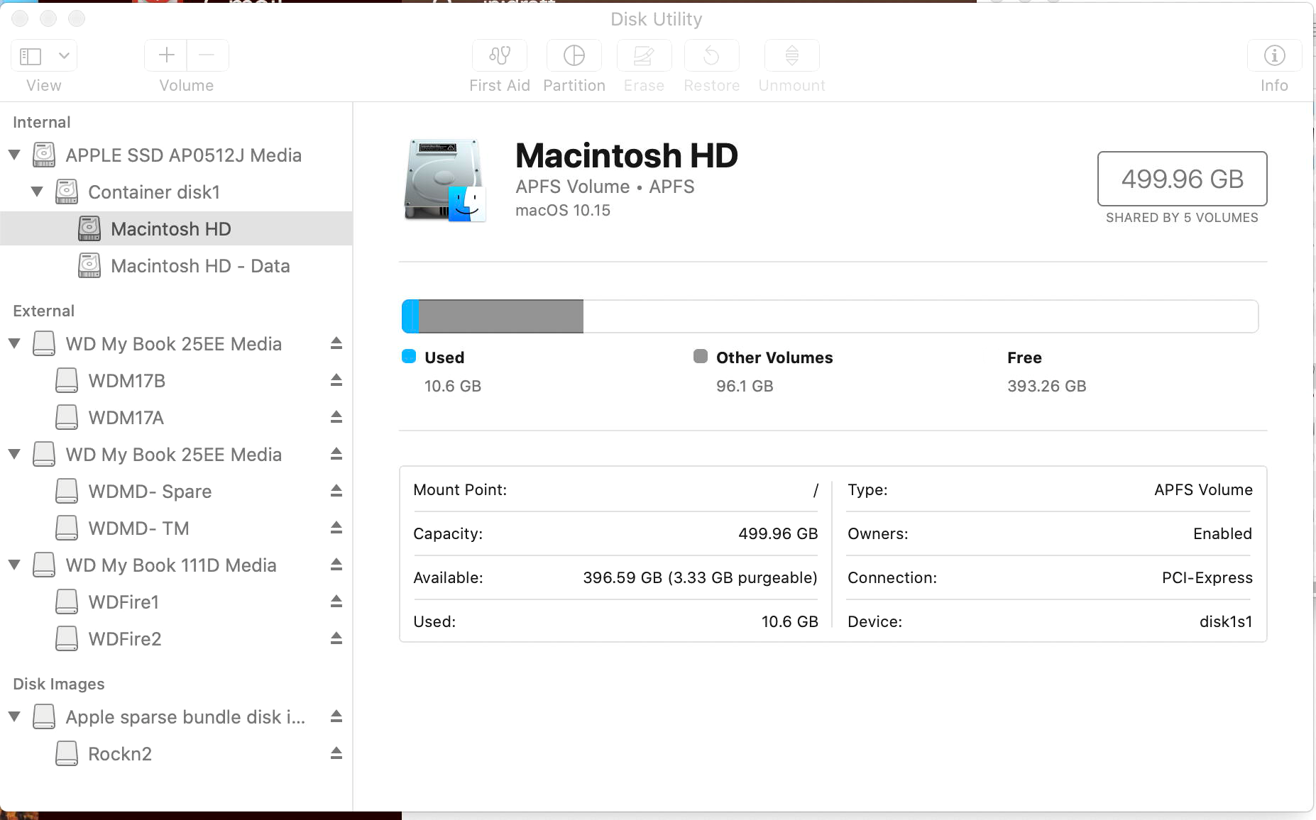Select APPLE SSD AP0512J Media in sidebar
Viewport: 1316px width, 820px height.
[x=176, y=155]
